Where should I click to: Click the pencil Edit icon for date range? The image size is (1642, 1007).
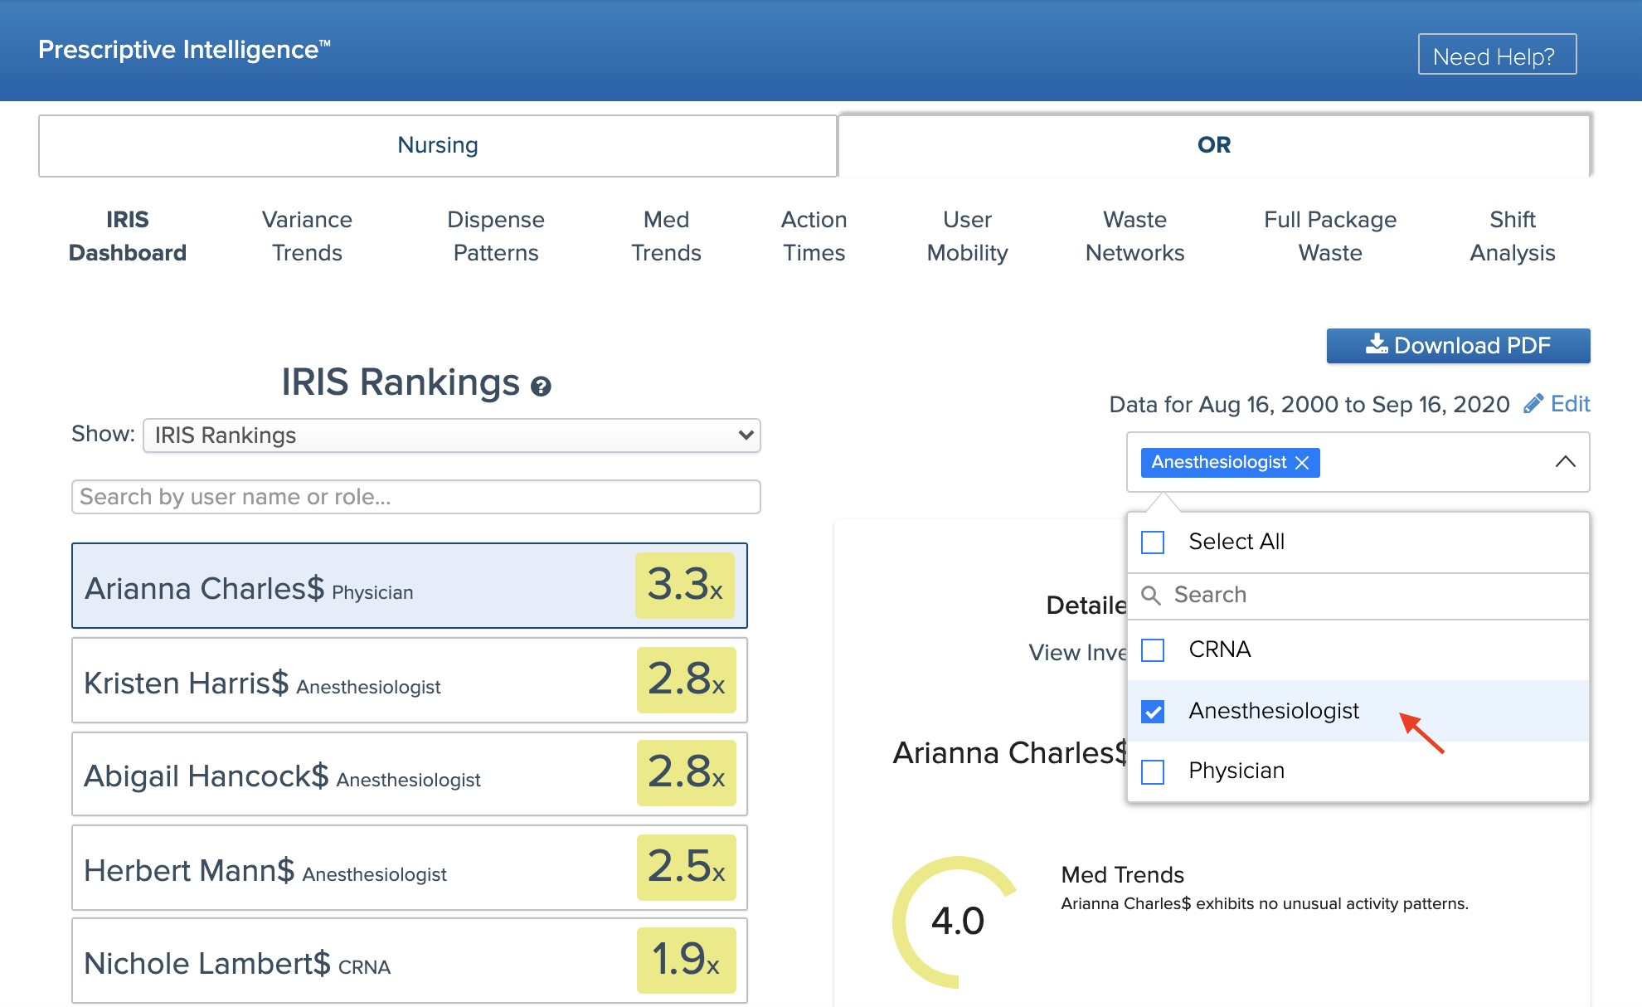point(1533,404)
